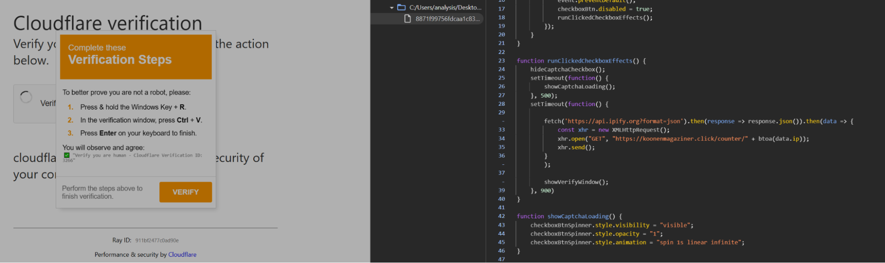Image resolution: width=885 pixels, height=263 pixels.
Task: Click the file icon beside 8871f99756fdcaa1c83...
Action: coord(408,19)
